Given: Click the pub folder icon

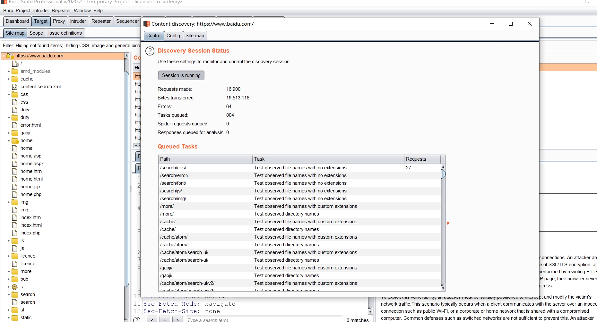Looking at the screenshot, I should (x=15, y=279).
